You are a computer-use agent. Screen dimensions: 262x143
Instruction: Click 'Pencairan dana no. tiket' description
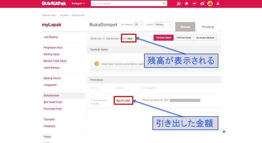(x=156, y=100)
